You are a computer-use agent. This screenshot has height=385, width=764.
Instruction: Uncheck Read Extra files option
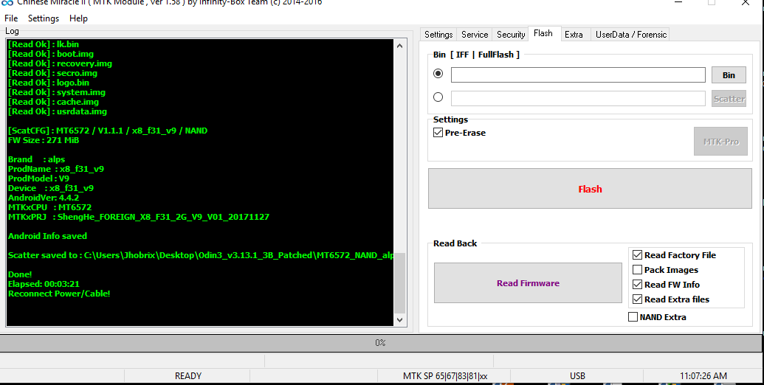(637, 299)
